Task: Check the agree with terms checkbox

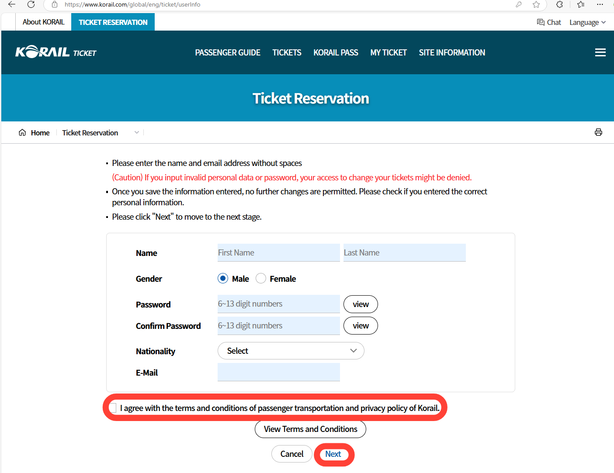Action: [113, 408]
